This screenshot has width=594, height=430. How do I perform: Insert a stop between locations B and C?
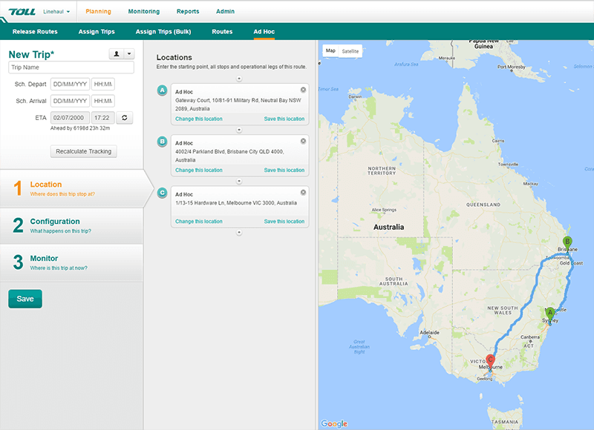[239, 181]
